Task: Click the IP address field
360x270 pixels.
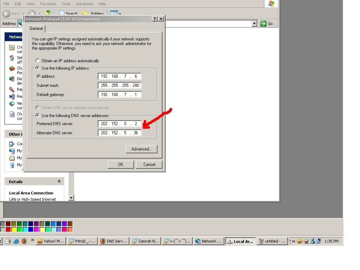Action: coord(120,76)
